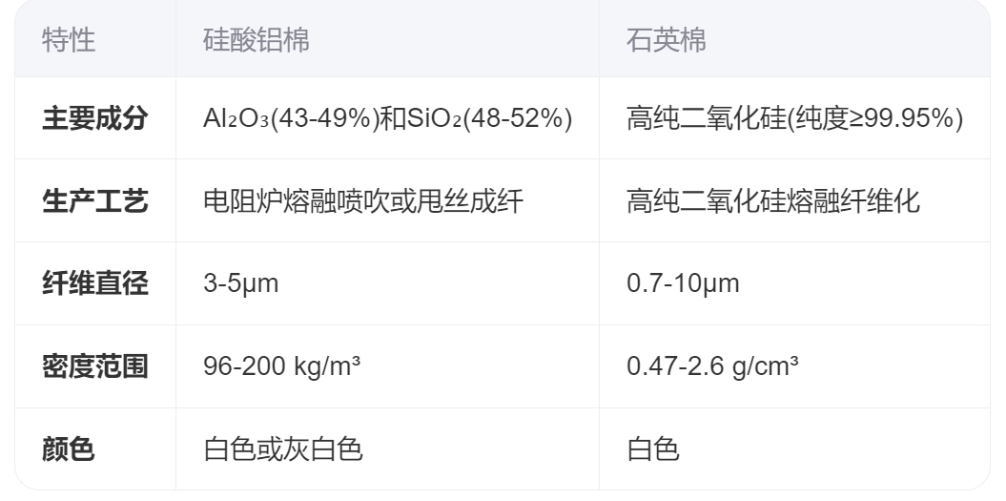
Task: Click the 96-200 kg/m³ density value
Action: [282, 366]
